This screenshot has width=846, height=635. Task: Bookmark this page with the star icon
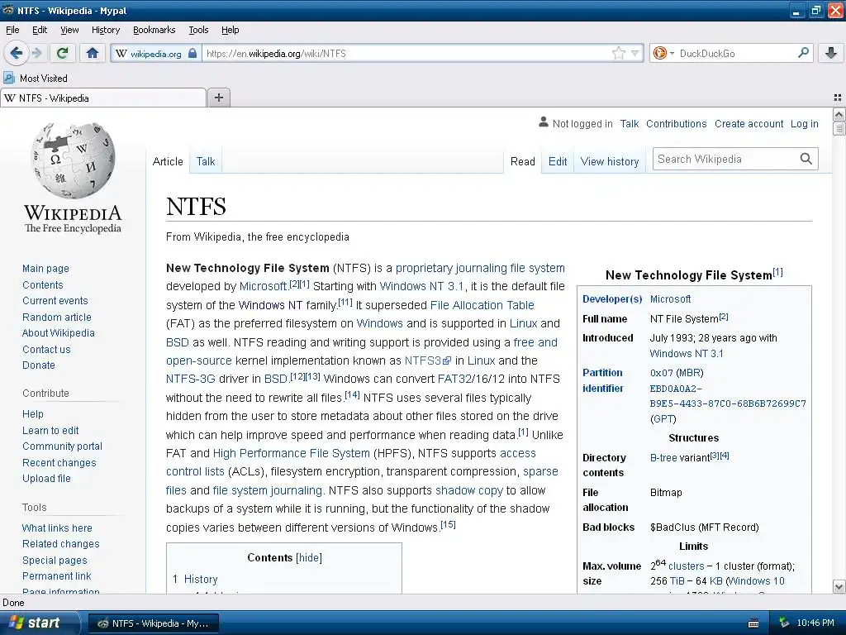(x=618, y=53)
